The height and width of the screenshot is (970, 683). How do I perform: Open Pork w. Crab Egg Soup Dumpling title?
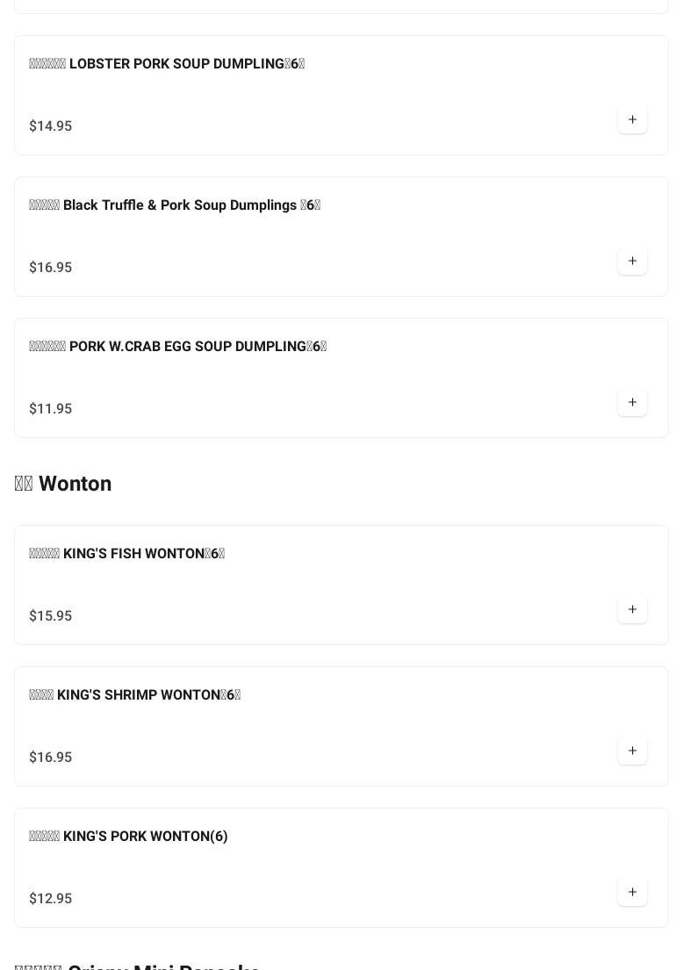click(177, 347)
